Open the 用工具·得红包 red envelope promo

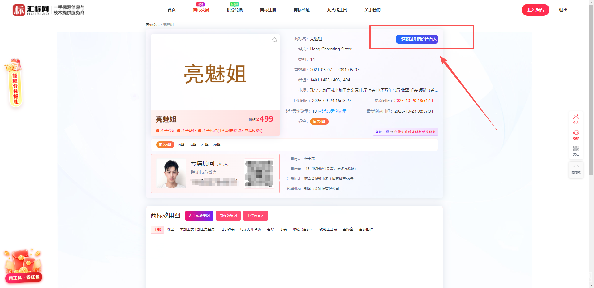[x=23, y=266]
